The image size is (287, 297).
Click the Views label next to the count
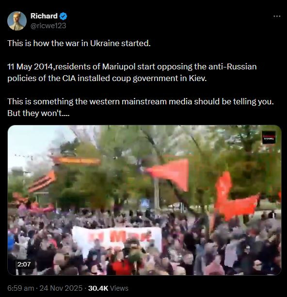click(x=119, y=288)
